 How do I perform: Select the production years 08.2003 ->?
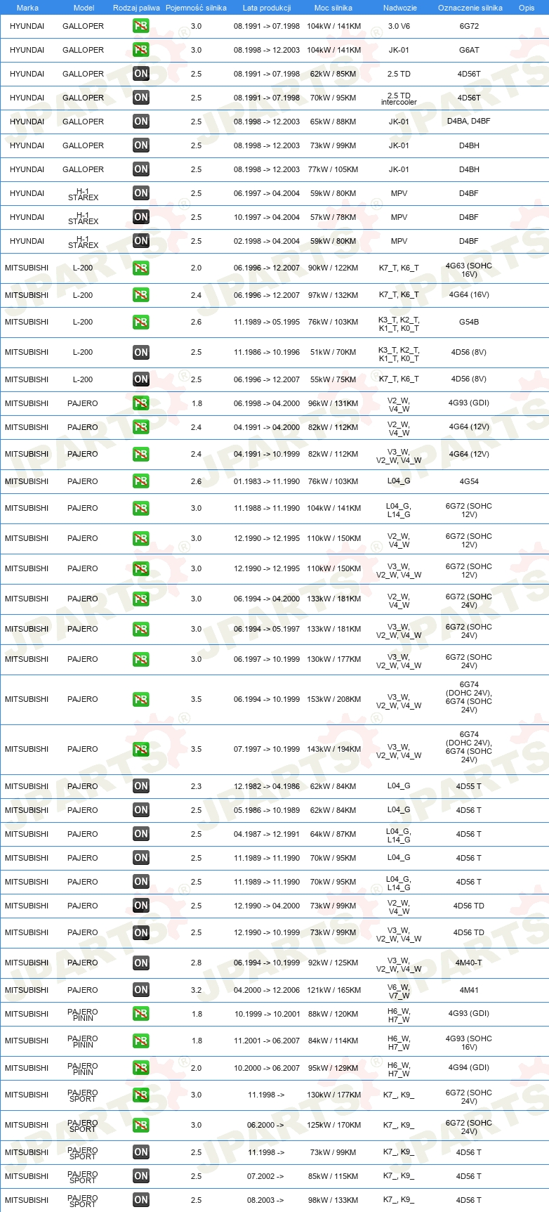click(265, 1200)
